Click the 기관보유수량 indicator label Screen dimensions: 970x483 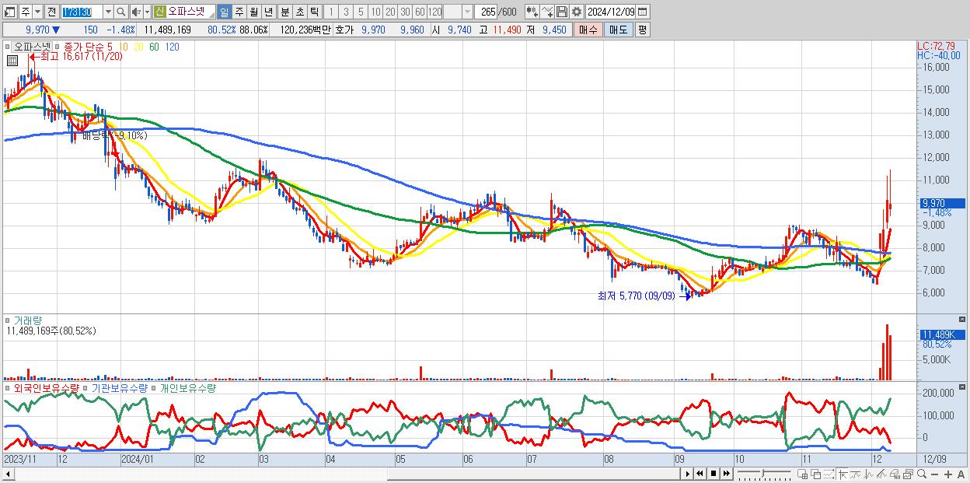(x=119, y=387)
